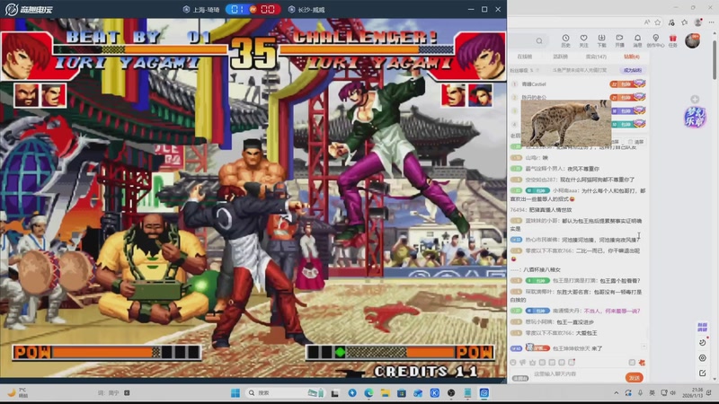Click the orange 发送 send button
Image resolution: width=719 pixels, height=404 pixels.
[635, 378]
